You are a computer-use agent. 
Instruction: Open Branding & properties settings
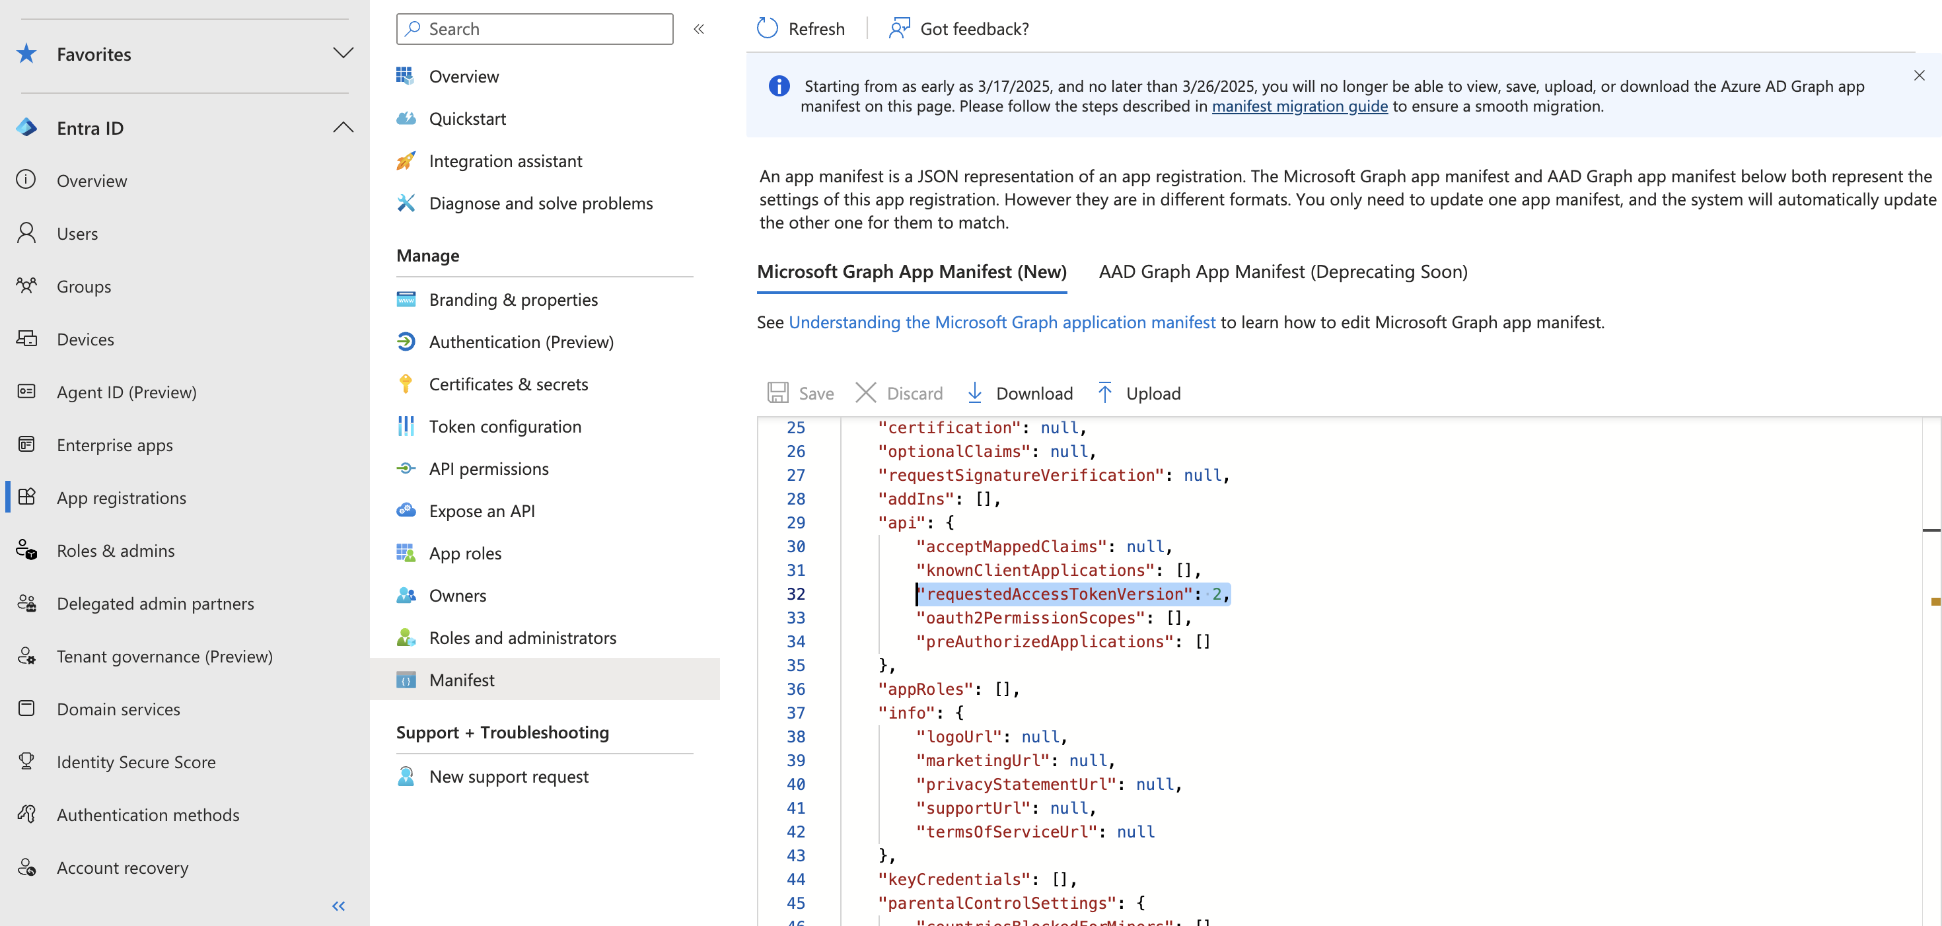(511, 299)
